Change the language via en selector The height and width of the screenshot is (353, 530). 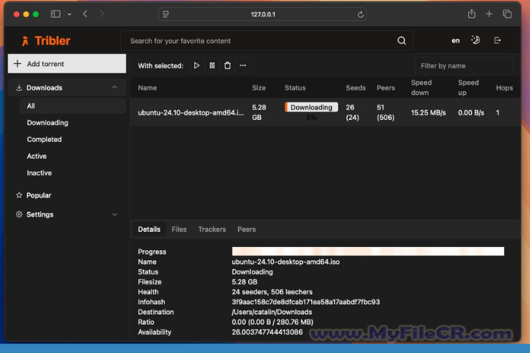click(456, 41)
